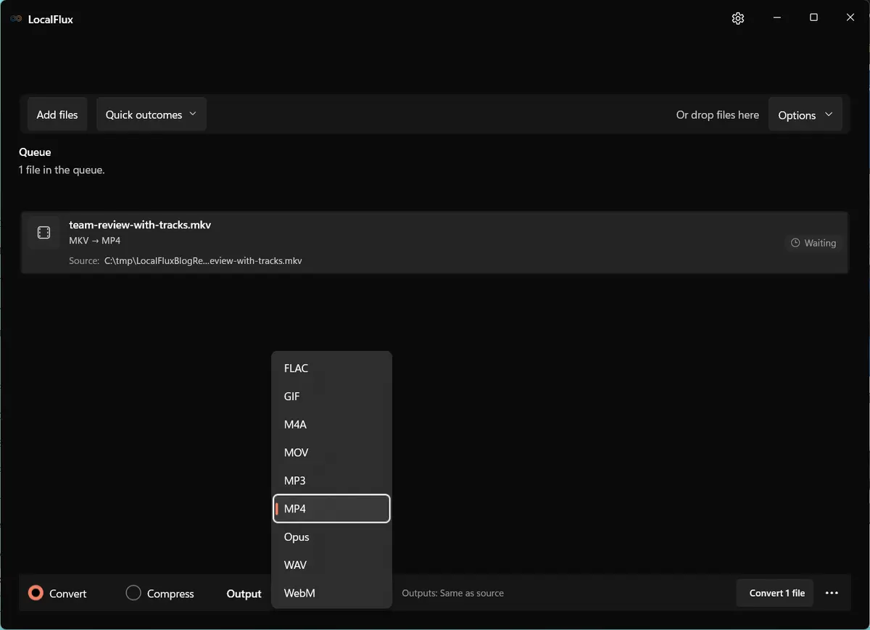Screen dimensions: 870x630
Task: Maximize the LocalFlux window
Action: click(813, 17)
